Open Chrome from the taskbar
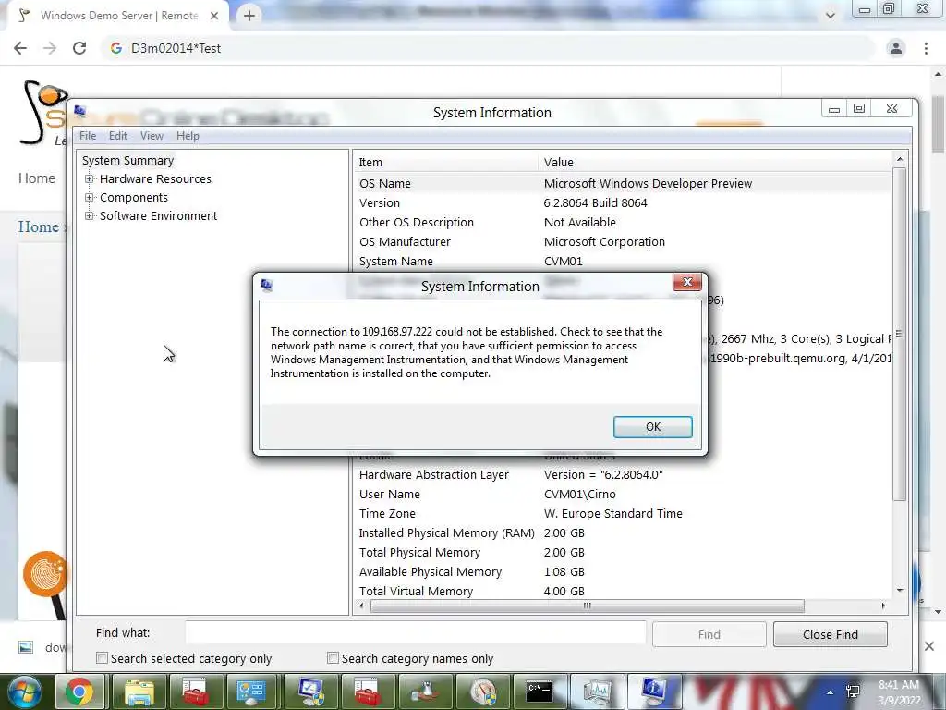This screenshot has width=946, height=710. tap(79, 692)
